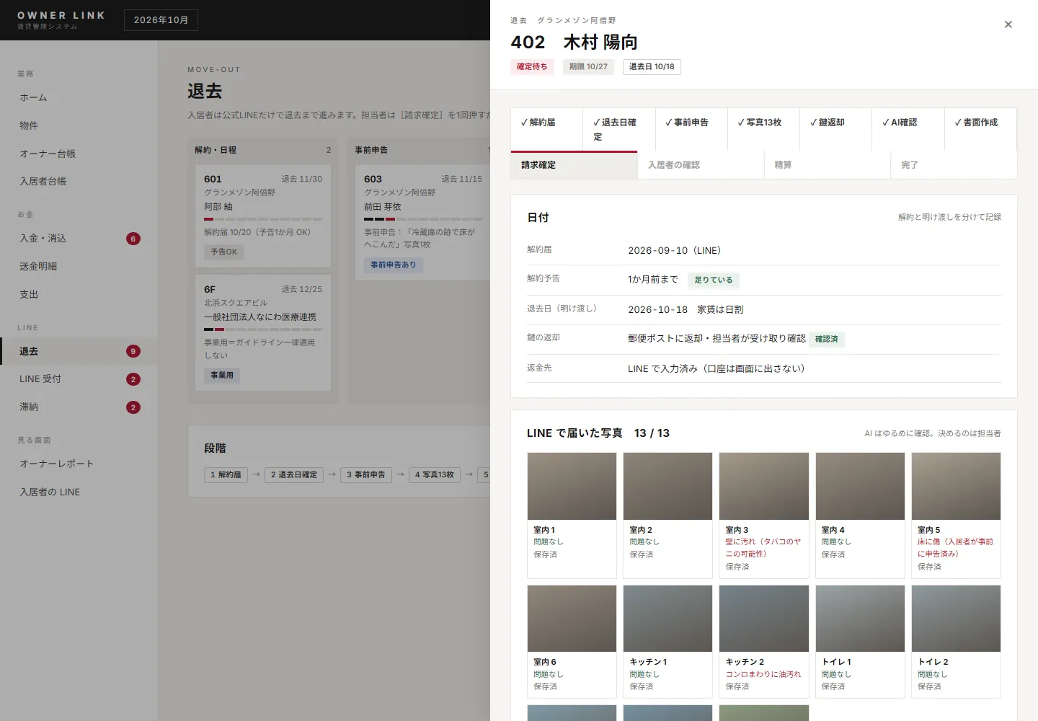1038x721 pixels.
Task: Open the トイレ 2 photo thumbnail
Action: click(x=956, y=619)
